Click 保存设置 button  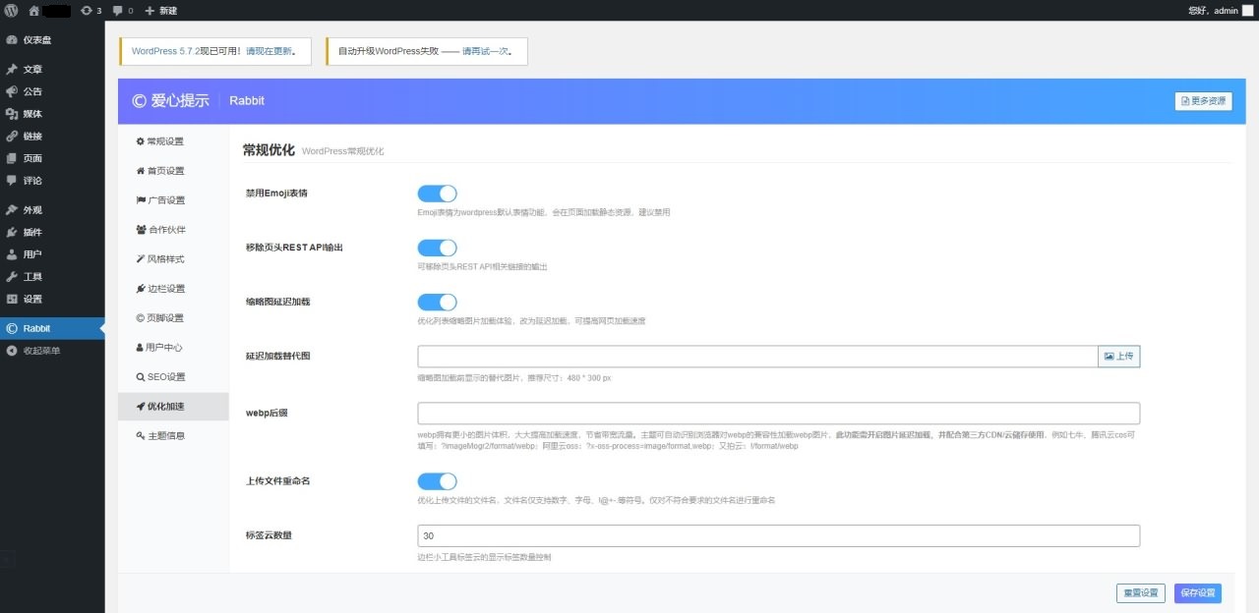(1198, 593)
